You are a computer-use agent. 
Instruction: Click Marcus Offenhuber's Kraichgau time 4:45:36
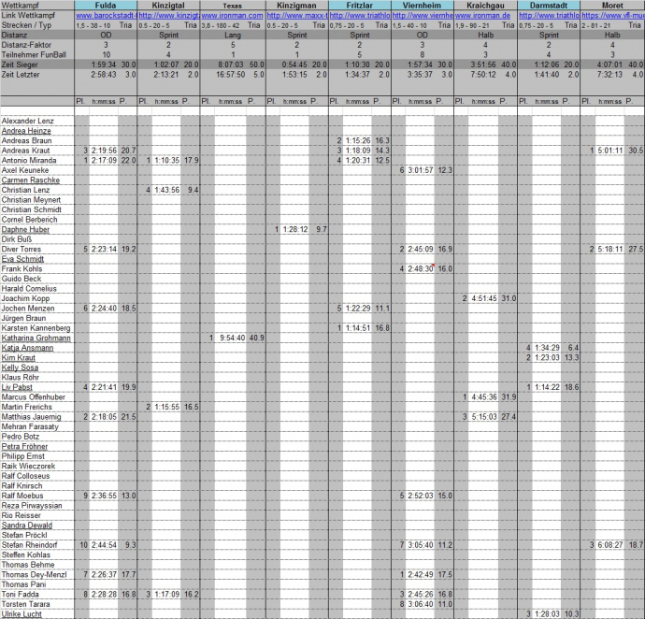tap(484, 397)
